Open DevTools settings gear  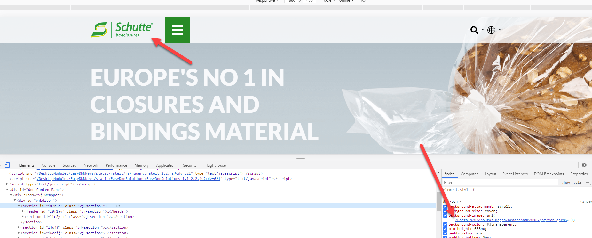coord(584,165)
